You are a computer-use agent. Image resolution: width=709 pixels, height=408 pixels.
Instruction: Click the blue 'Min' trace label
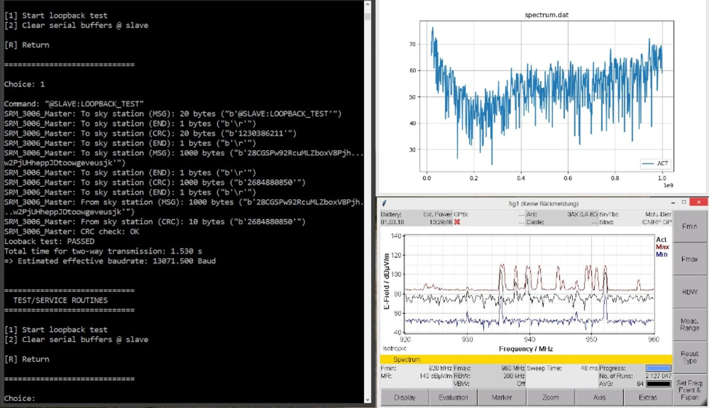click(x=661, y=254)
